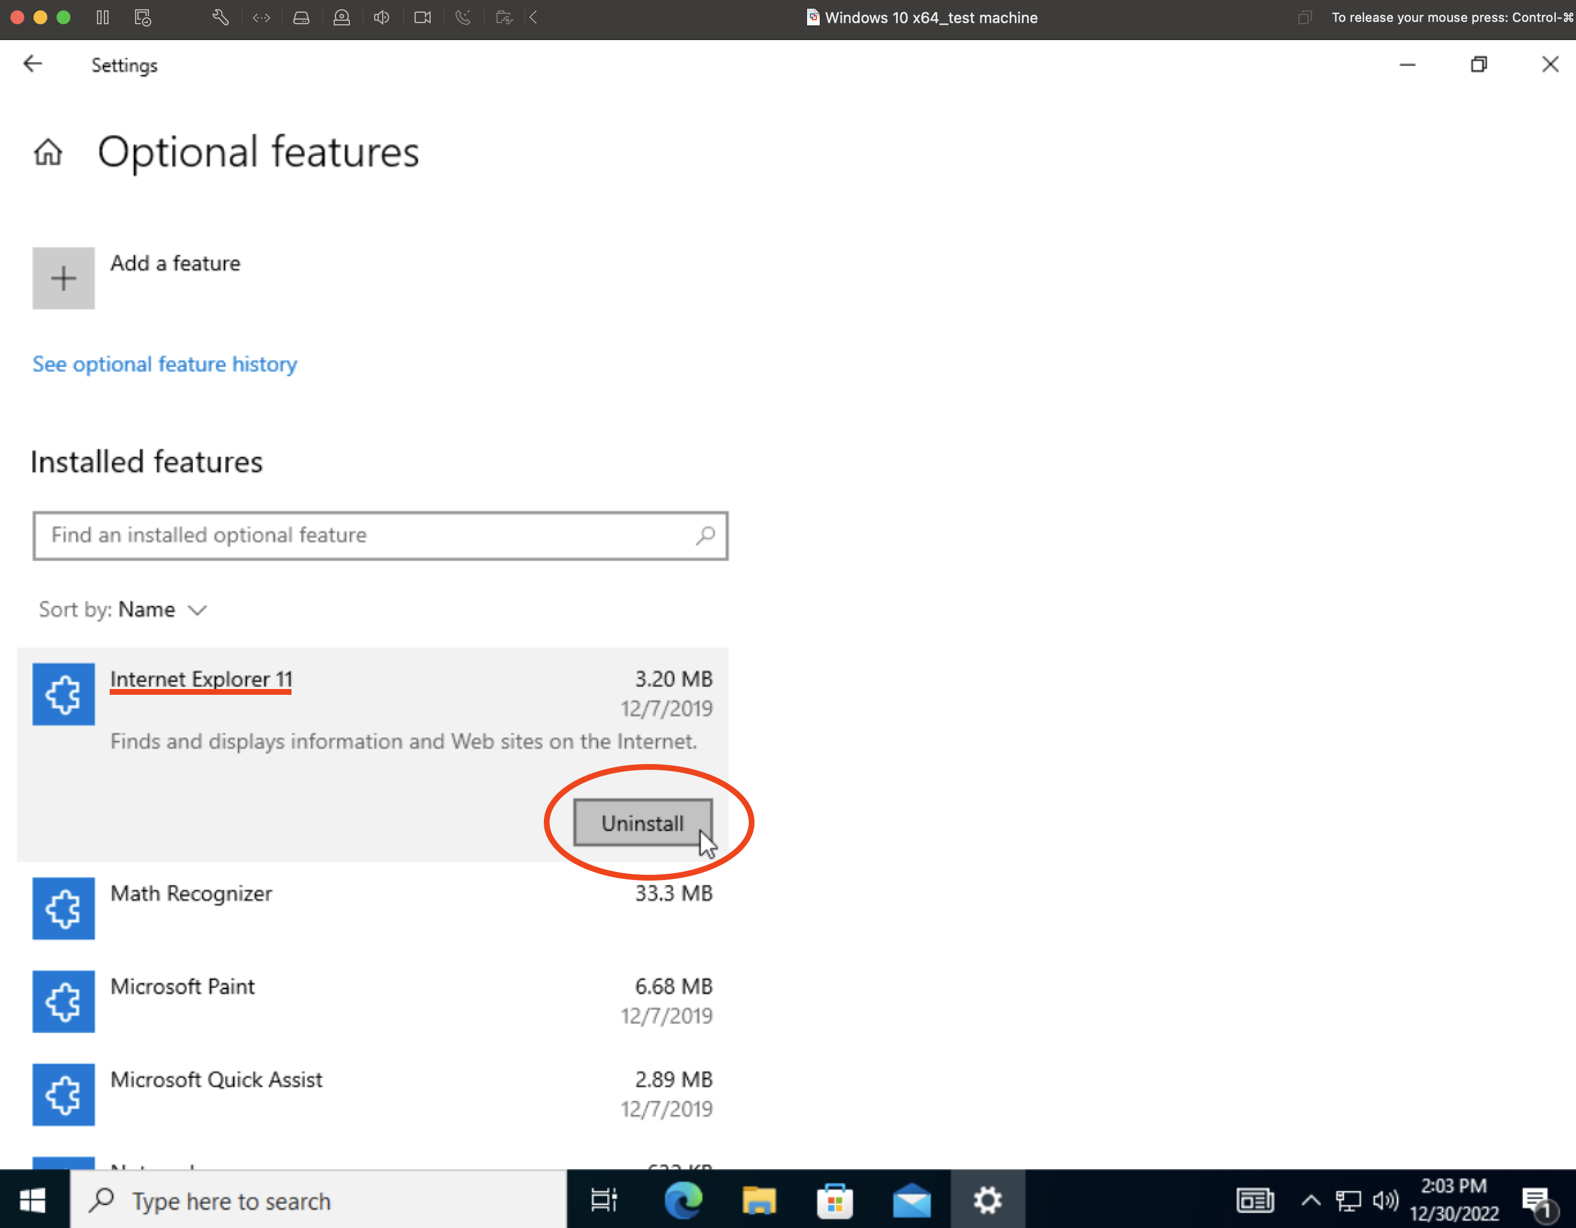Open See optional feature history link

[165, 364]
